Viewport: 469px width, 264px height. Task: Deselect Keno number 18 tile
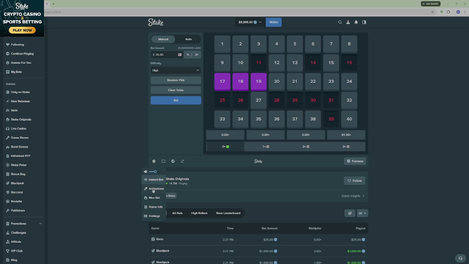coord(240,81)
